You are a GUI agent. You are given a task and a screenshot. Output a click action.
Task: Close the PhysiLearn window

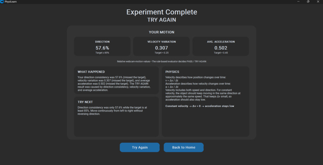[x=318, y=2]
